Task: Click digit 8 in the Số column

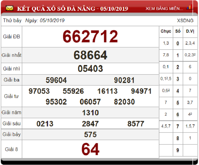Action: coord(178,138)
